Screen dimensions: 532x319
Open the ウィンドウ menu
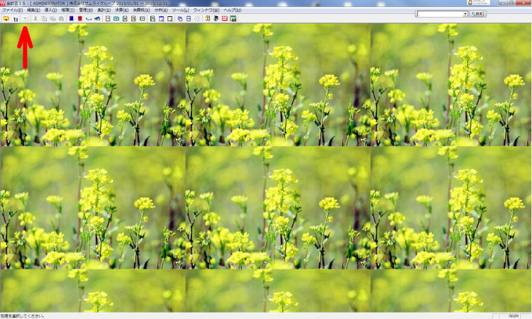click(x=206, y=11)
